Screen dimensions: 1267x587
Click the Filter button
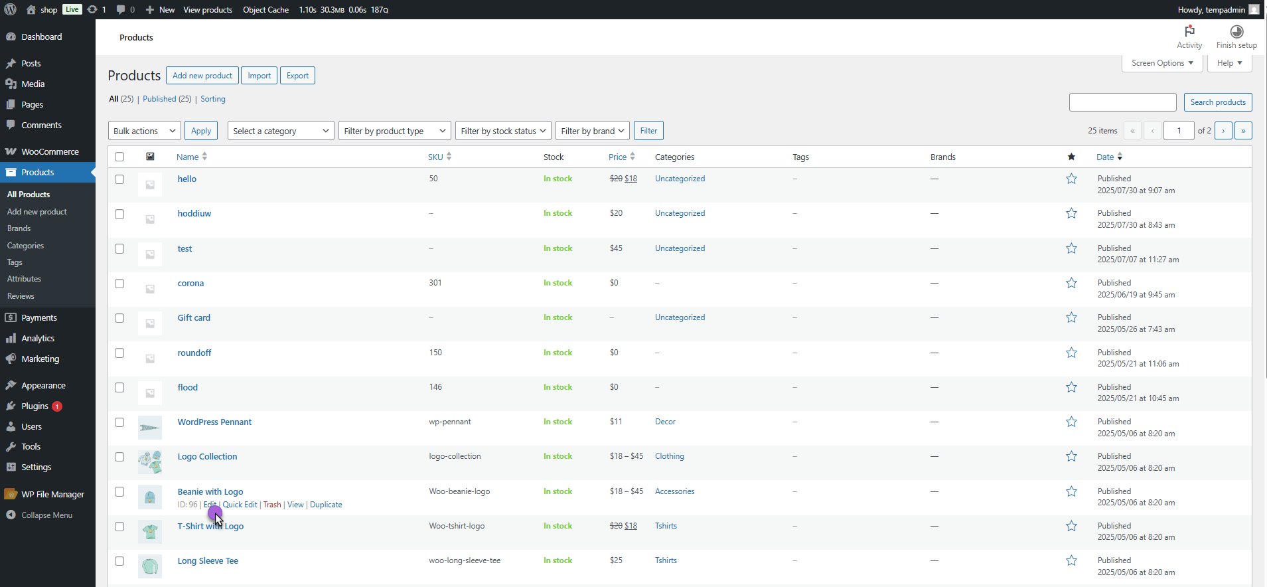(x=648, y=131)
